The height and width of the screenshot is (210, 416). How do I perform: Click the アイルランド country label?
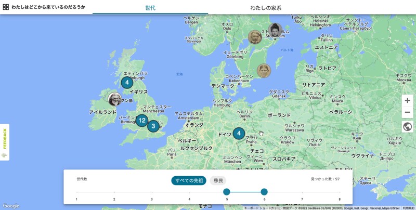102,112
